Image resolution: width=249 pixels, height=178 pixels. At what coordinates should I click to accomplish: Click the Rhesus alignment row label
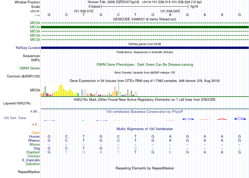pyautogui.click(x=34, y=141)
